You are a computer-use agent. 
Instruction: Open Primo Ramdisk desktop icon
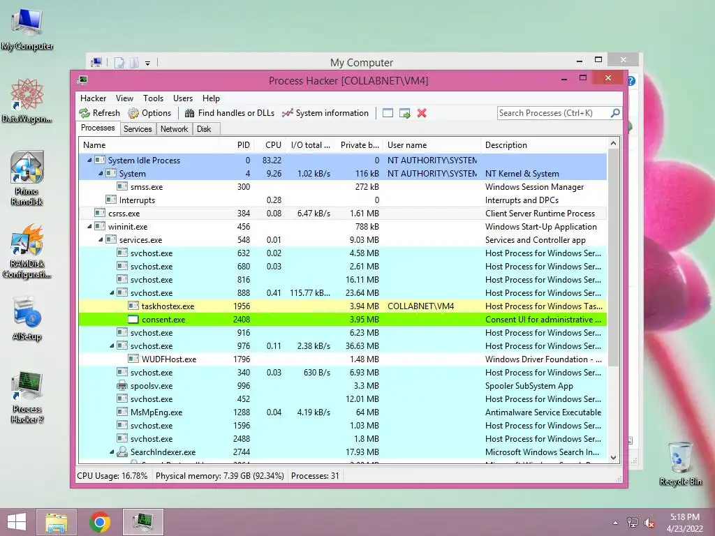(x=27, y=178)
